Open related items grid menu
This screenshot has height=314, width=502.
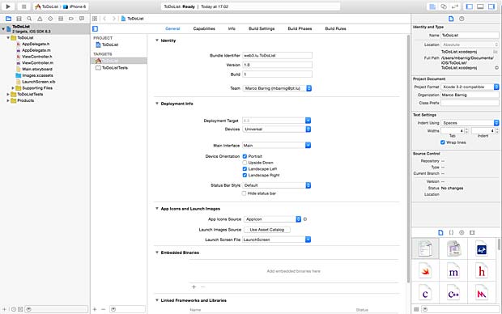click(95, 19)
